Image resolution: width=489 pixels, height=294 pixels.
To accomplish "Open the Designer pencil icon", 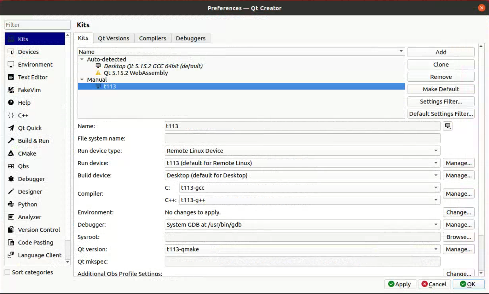I will tap(11, 191).
